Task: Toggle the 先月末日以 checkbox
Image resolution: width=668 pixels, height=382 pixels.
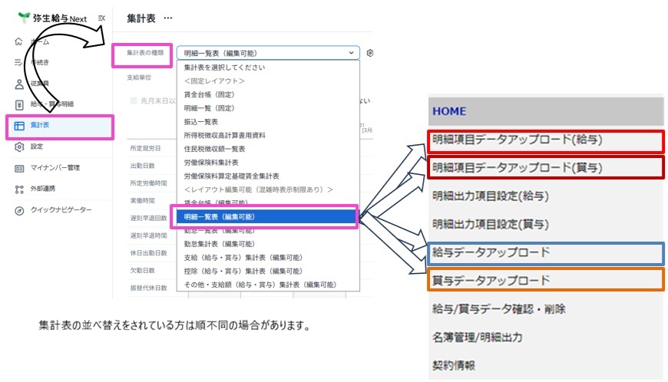Action: 134,100
